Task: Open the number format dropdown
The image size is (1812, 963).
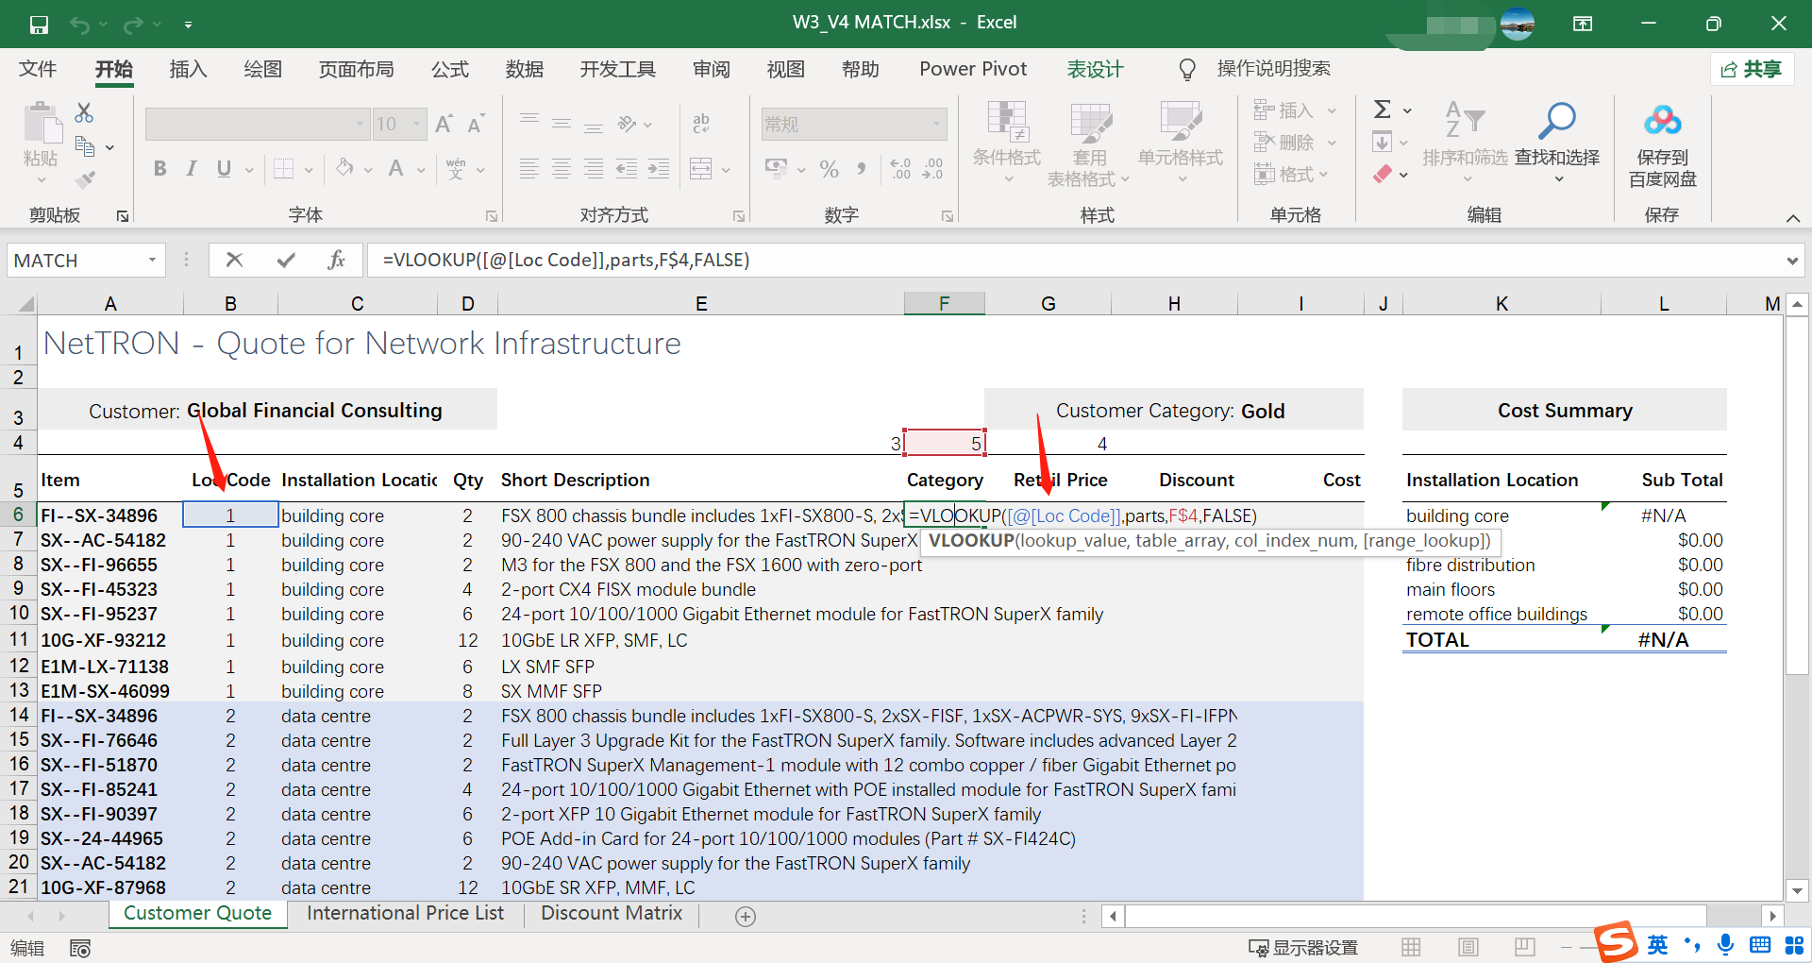Action: click(936, 124)
